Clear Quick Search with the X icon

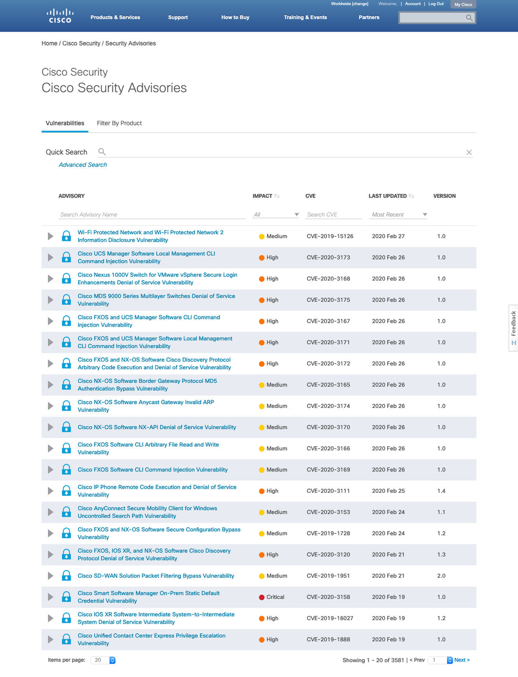(x=469, y=152)
